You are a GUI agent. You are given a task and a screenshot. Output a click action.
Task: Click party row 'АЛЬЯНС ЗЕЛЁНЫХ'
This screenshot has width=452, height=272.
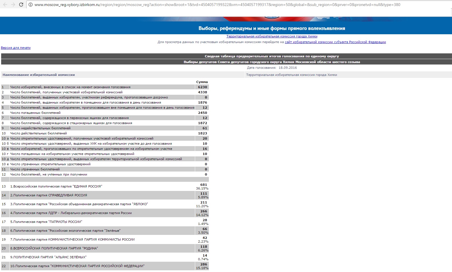pyautogui.click(x=48, y=257)
